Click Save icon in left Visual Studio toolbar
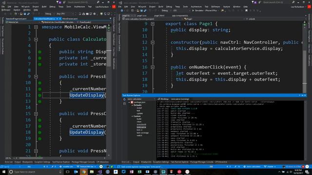Image resolution: width=312 pixels, height=175 pixels. 25,14
